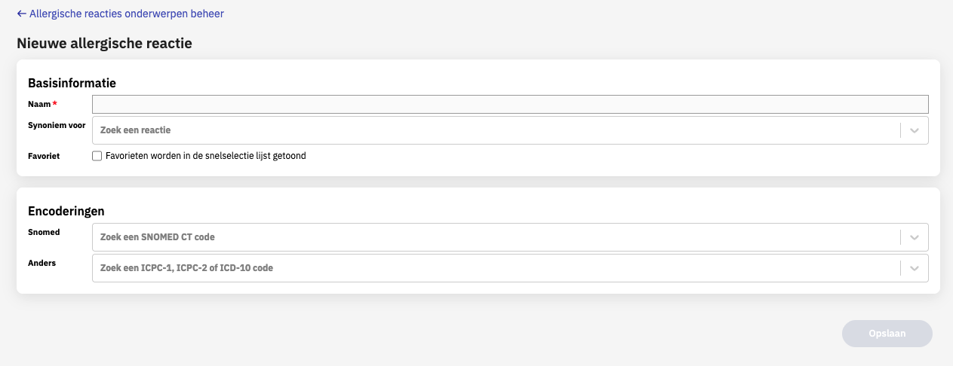Click the 'Snomed' field label
Viewport: 953px width, 366px height.
[x=44, y=232]
